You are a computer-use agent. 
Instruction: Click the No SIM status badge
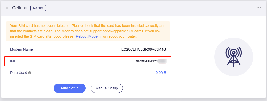click(38, 8)
